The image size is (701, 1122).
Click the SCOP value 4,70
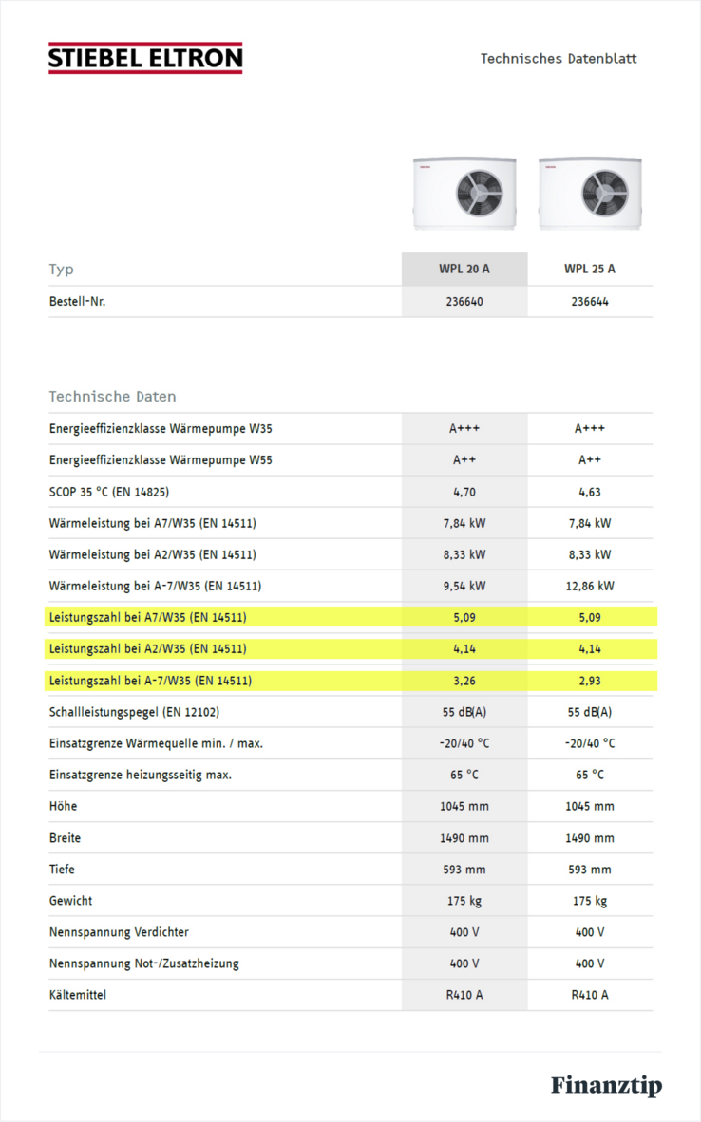[x=464, y=492]
